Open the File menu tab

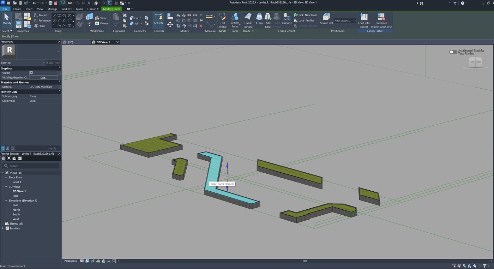coord(5,9)
